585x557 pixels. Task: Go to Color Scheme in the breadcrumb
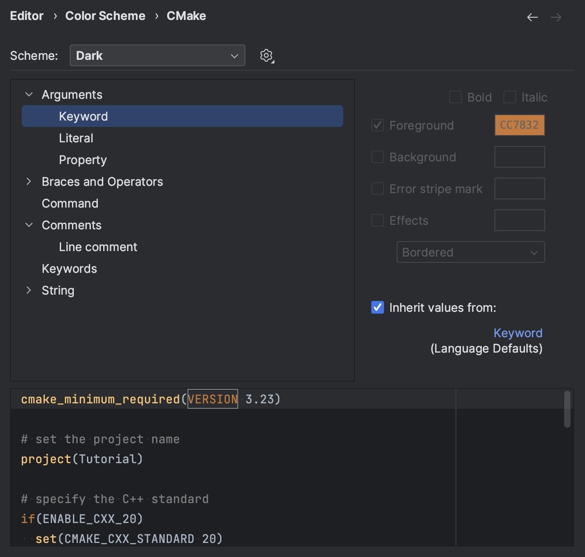tap(105, 15)
